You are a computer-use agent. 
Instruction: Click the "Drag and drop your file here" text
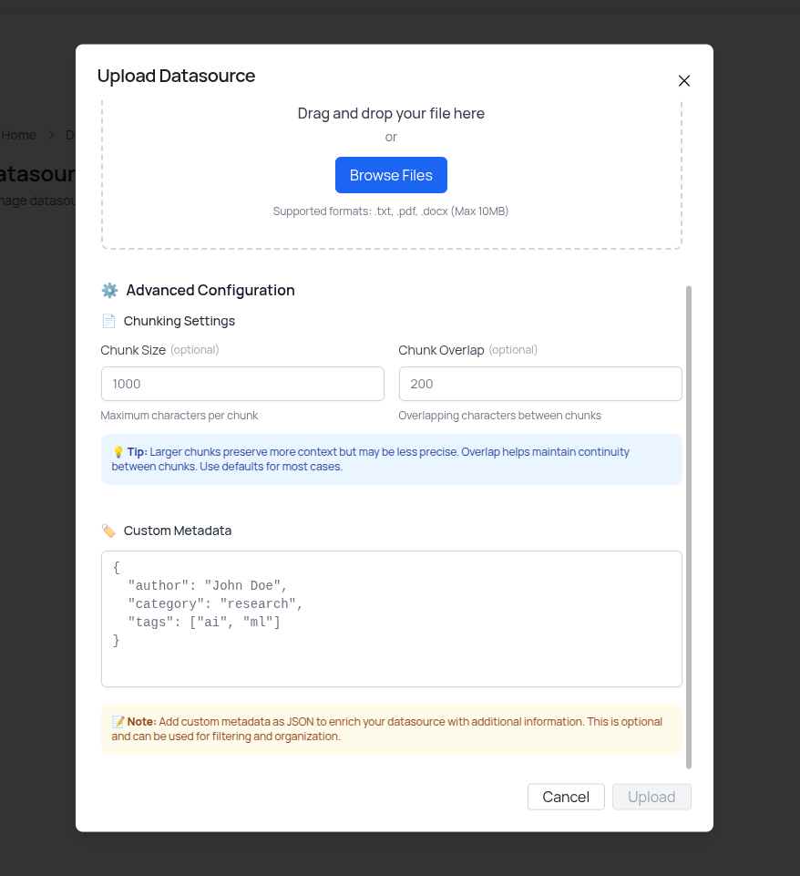[391, 114]
